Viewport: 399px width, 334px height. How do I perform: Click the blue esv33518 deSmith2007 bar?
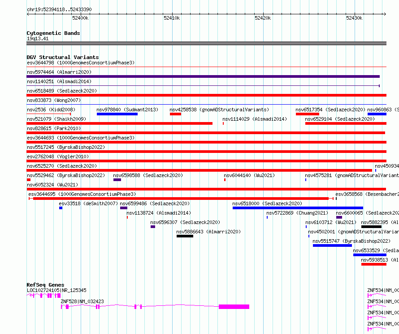pyautogui.click(x=61, y=208)
